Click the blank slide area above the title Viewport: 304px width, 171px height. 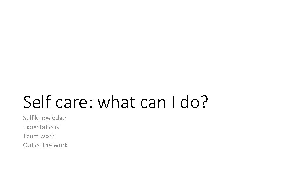(x=152, y=44)
